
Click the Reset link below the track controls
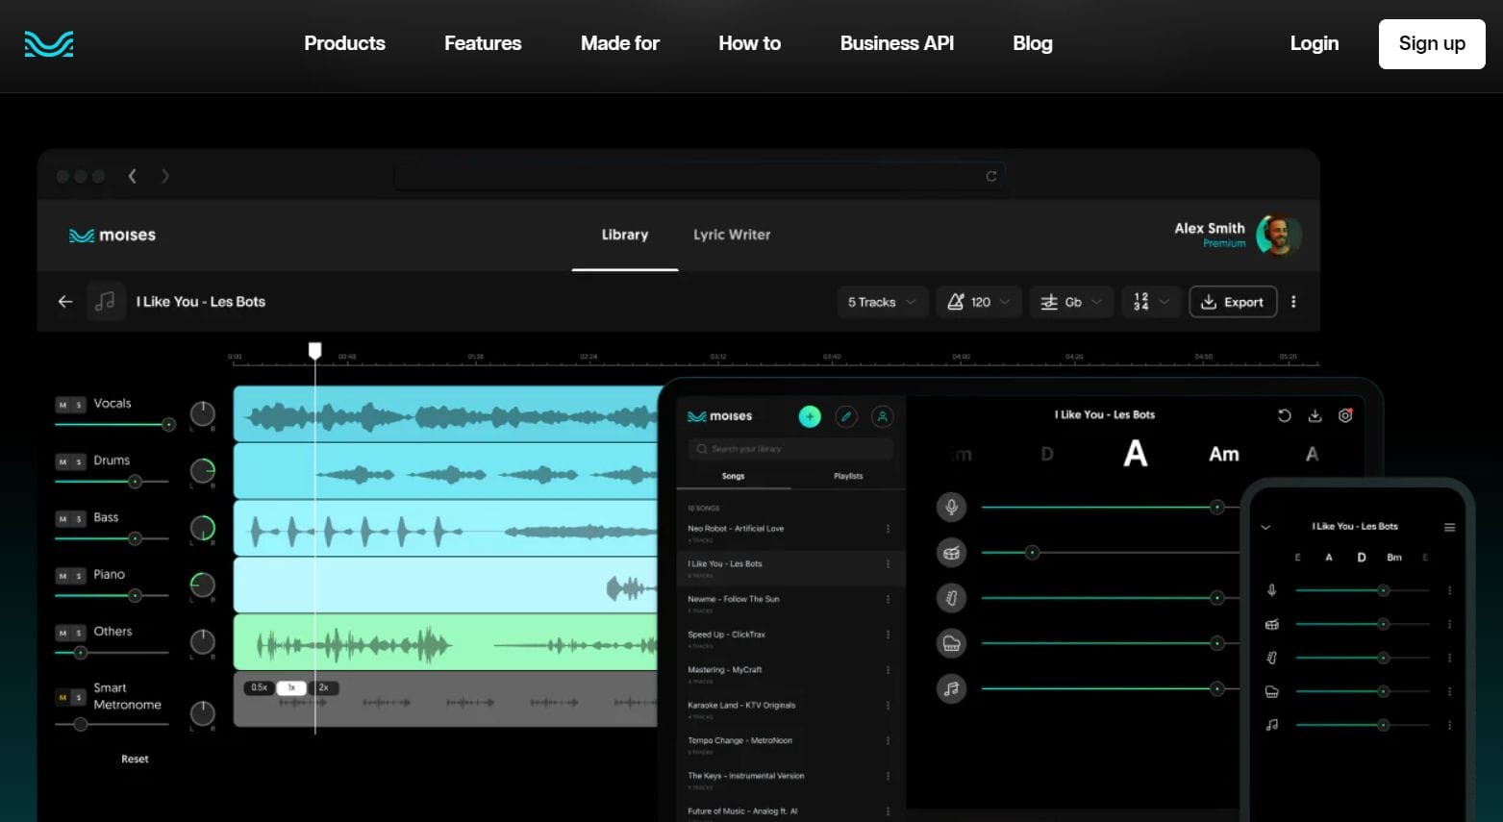134,759
